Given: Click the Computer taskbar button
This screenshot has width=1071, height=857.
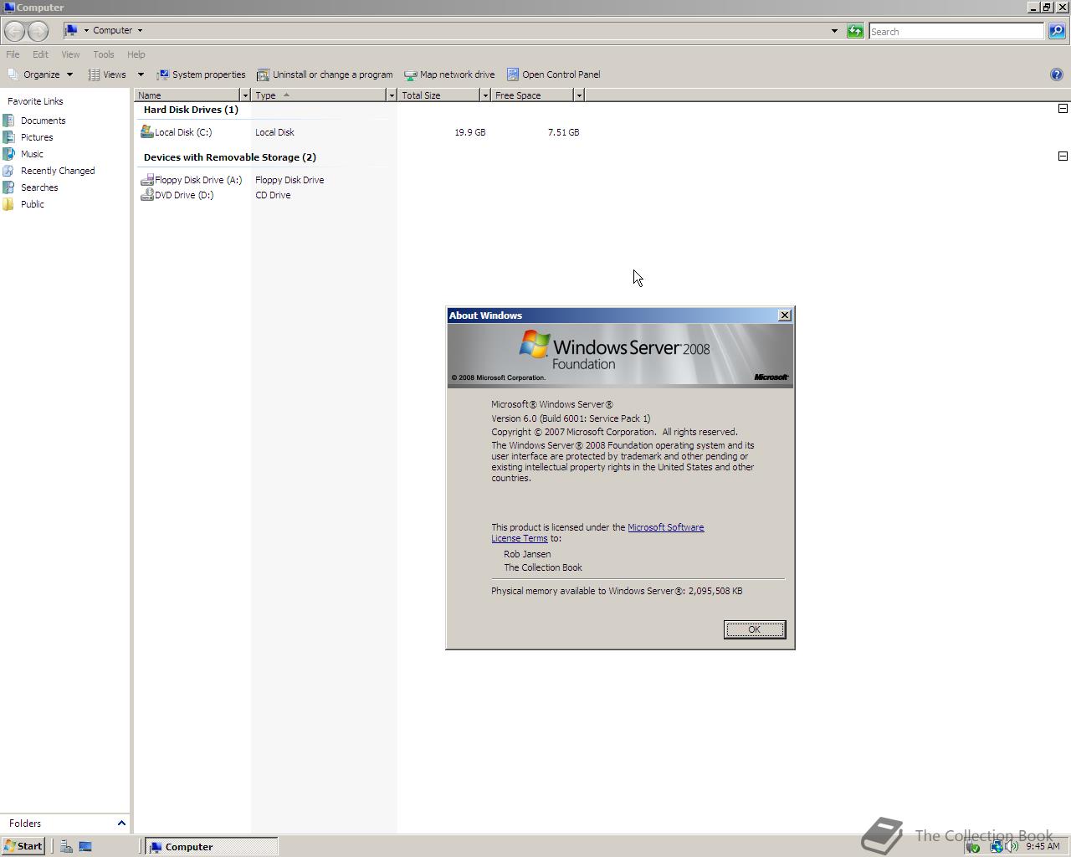Looking at the screenshot, I should click(212, 847).
